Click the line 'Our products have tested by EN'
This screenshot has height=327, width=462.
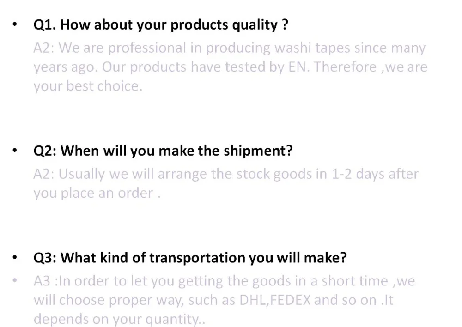204,67
